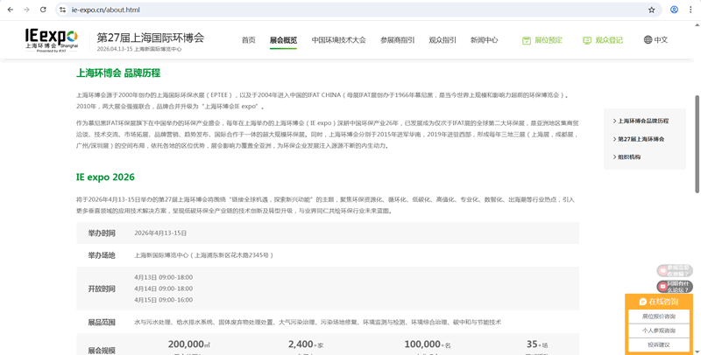Click the 在线咨询 chat header
Image resolution: width=701 pixels, height=355 pixels.
click(659, 302)
